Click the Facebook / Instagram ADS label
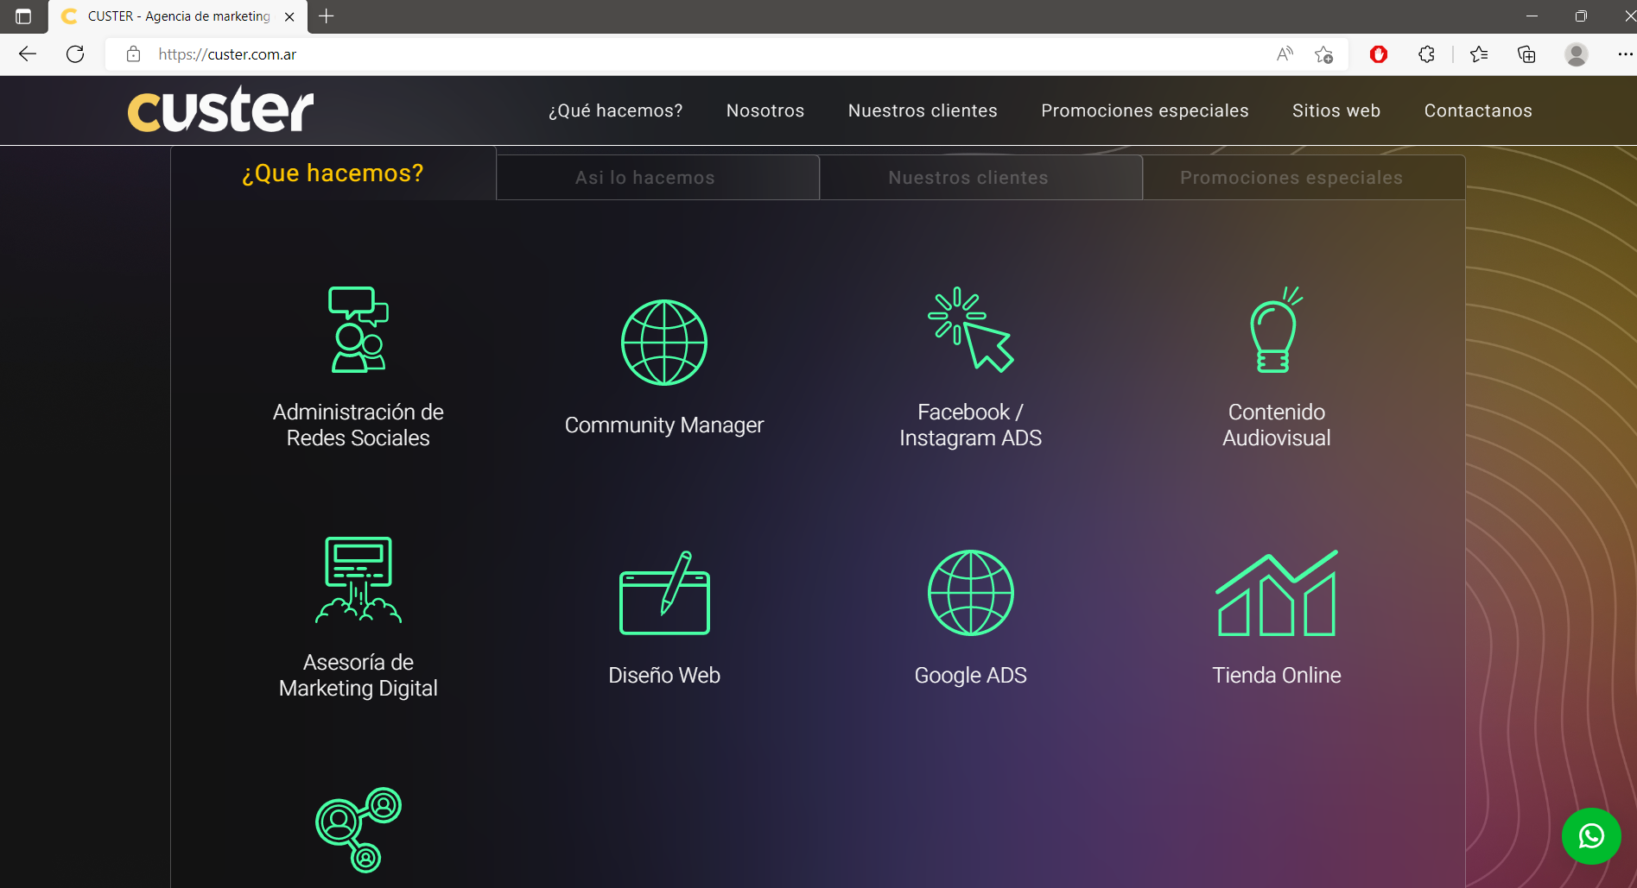The height and width of the screenshot is (888, 1637). pyautogui.click(x=970, y=425)
